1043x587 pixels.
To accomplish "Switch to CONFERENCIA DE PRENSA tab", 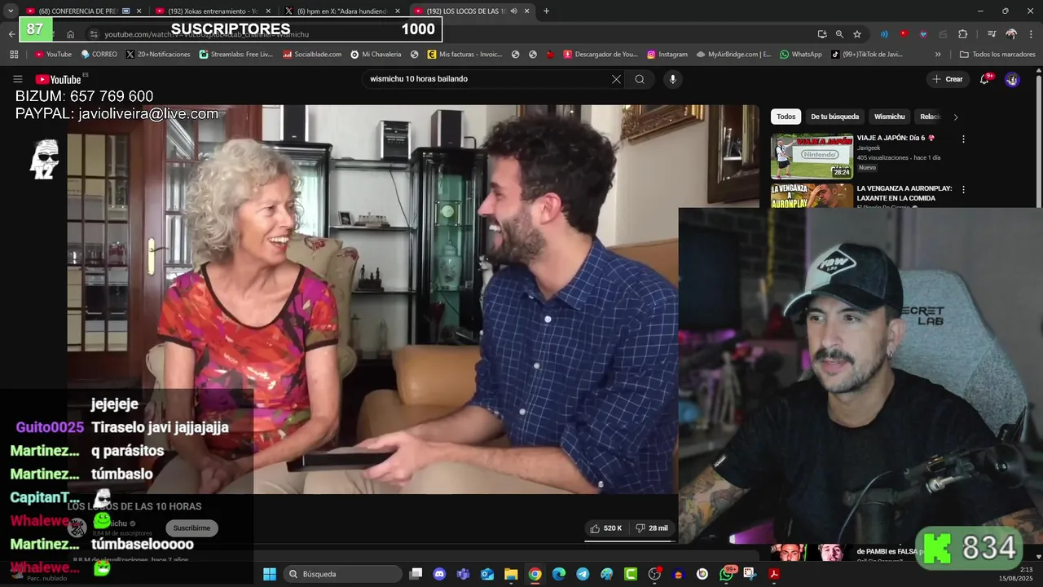I will pyautogui.click(x=84, y=11).
